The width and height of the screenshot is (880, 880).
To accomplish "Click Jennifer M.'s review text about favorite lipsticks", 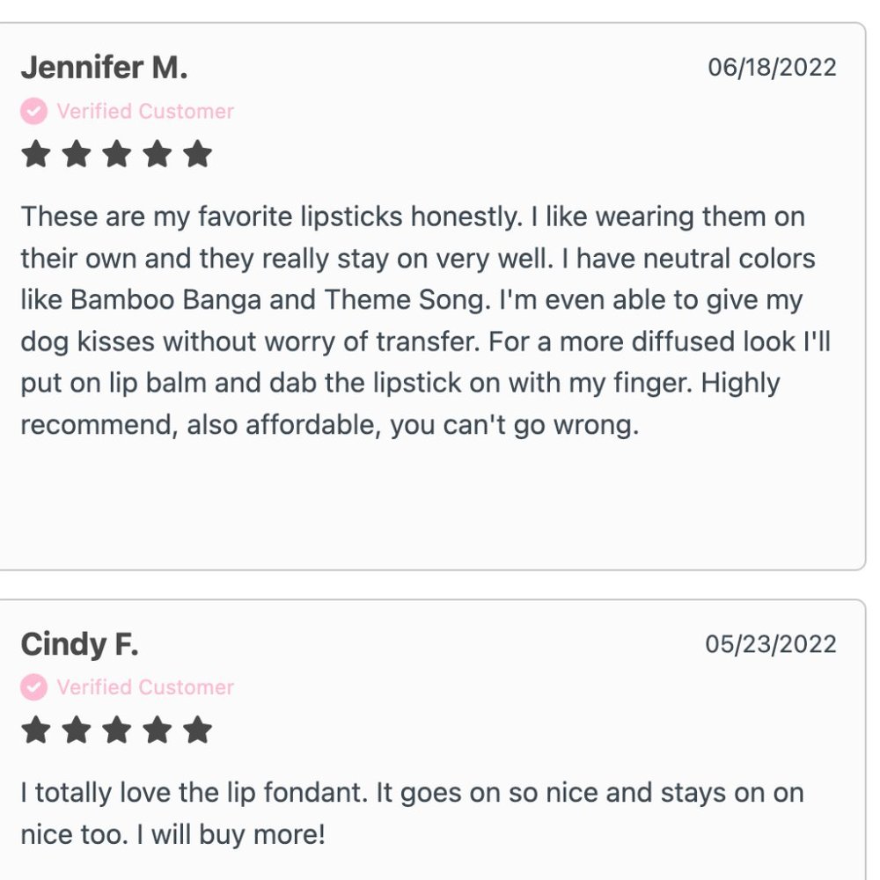I will (414, 321).
